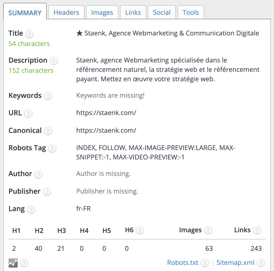Click the H1 count value 2
This screenshot has width=274, height=271.
click(14, 249)
